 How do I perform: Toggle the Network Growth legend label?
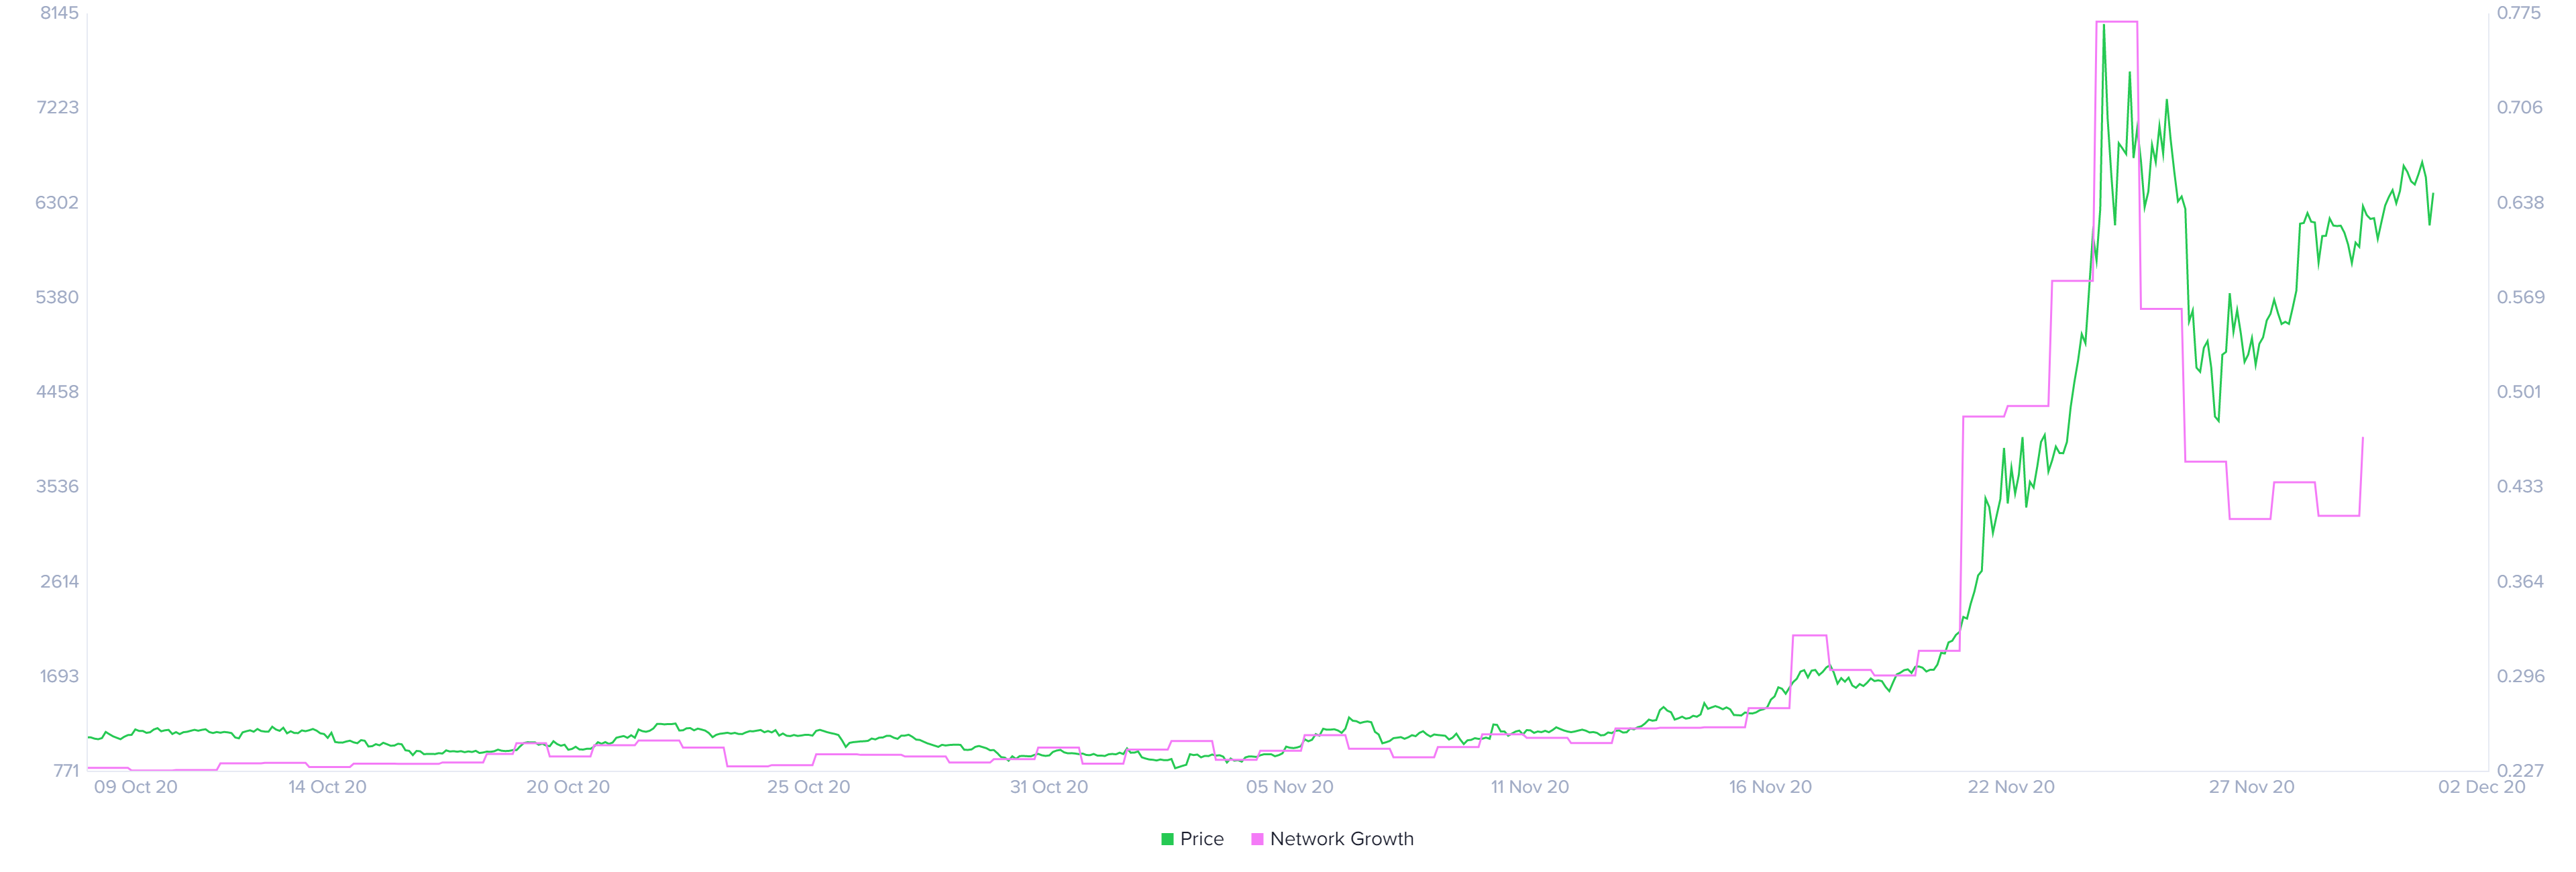point(1341,839)
